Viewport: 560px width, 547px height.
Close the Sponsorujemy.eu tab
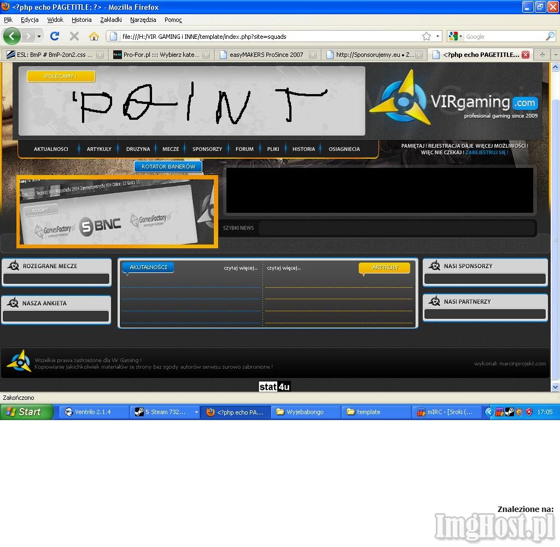pos(419,55)
